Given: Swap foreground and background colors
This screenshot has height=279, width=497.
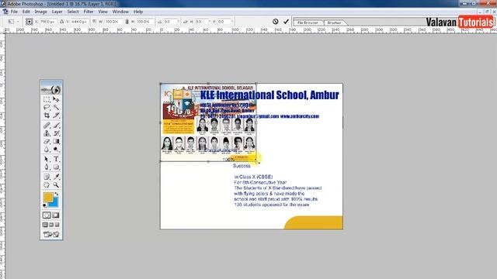Looking at the screenshot, I should 57,194.
